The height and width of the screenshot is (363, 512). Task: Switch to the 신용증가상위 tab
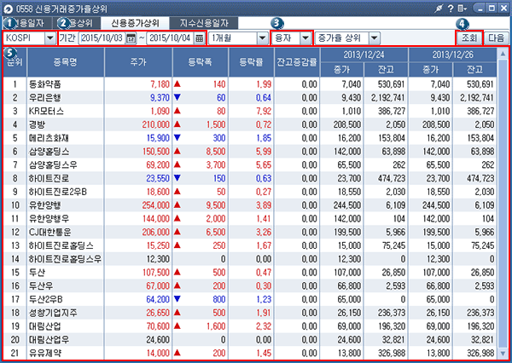(135, 23)
